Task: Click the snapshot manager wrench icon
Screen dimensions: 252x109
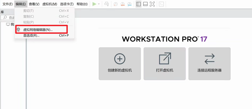Action: [129, 4]
